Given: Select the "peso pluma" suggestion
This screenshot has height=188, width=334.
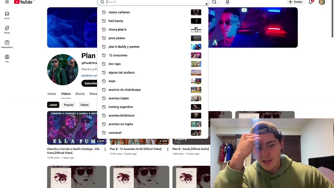Looking at the screenshot, I should (x=153, y=38).
